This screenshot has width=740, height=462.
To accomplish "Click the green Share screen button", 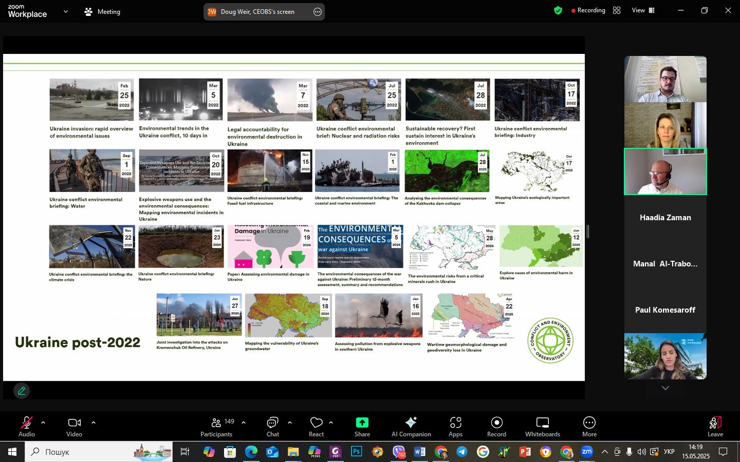I will [362, 426].
